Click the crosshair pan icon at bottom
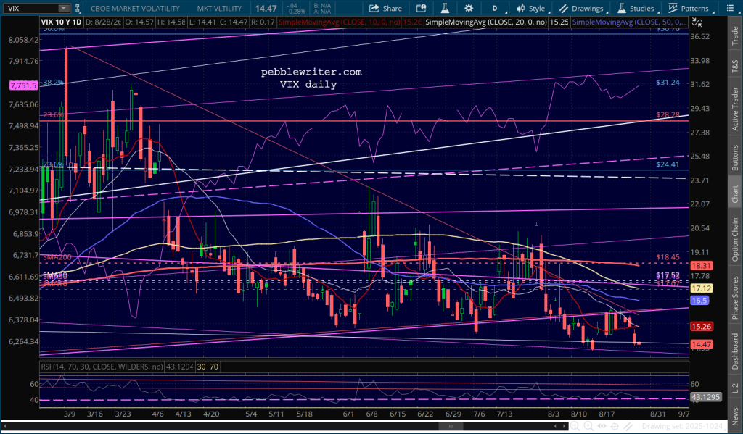This screenshot has width=743, height=434. [x=614, y=427]
